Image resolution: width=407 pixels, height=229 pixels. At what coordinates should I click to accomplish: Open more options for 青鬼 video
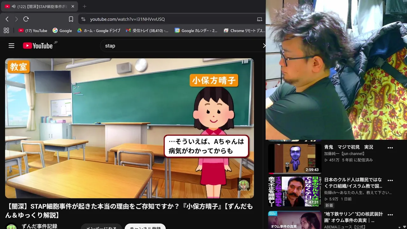point(390,148)
